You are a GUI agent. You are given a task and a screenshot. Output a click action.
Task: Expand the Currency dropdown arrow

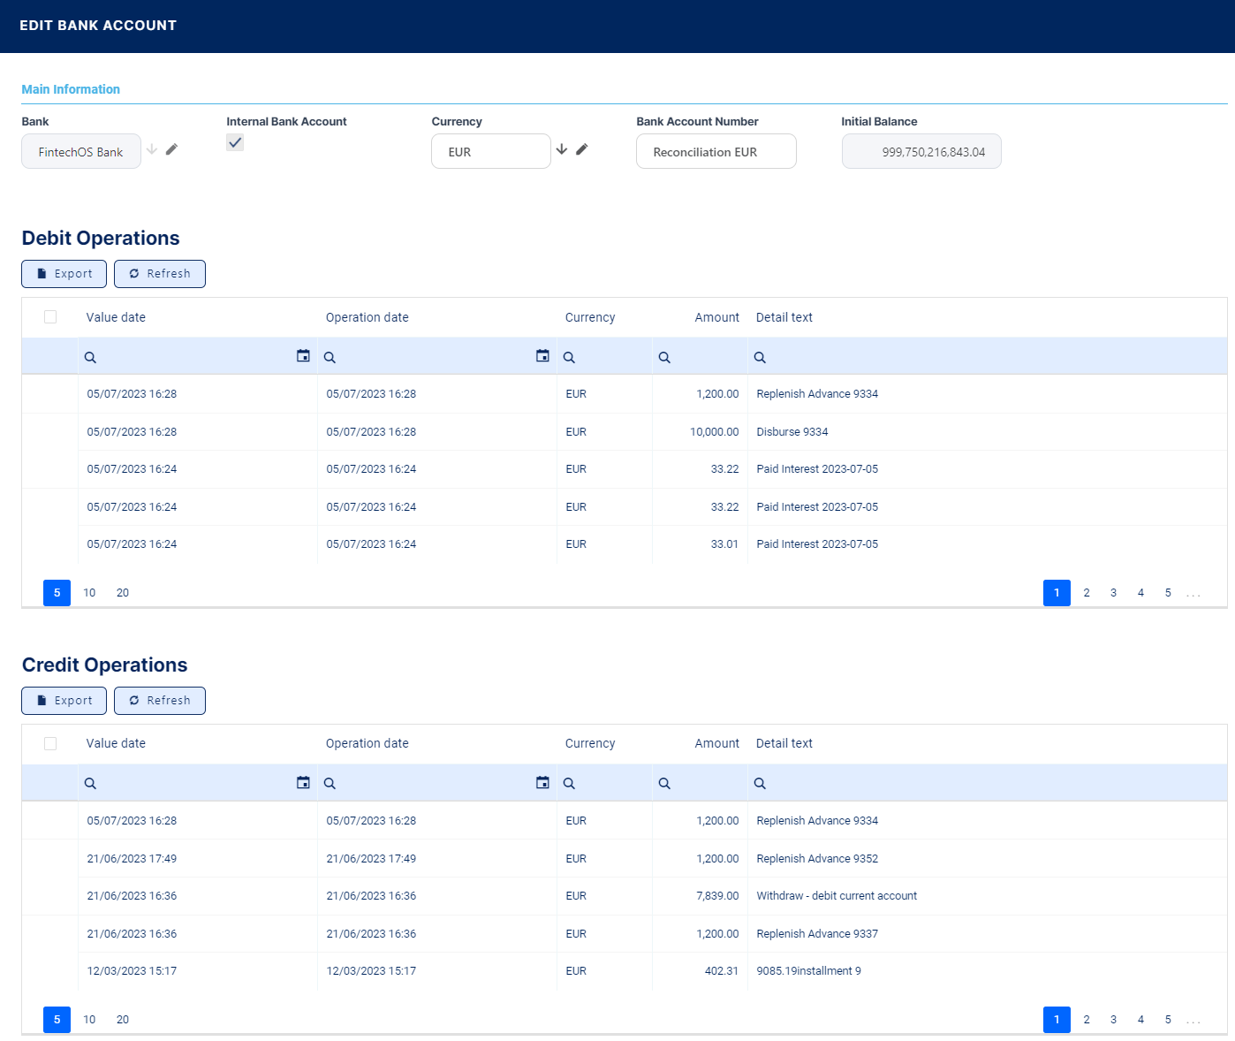[562, 149]
